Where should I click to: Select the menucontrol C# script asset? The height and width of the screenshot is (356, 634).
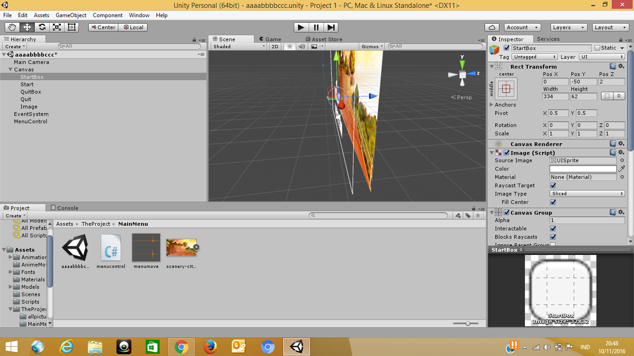tap(111, 251)
